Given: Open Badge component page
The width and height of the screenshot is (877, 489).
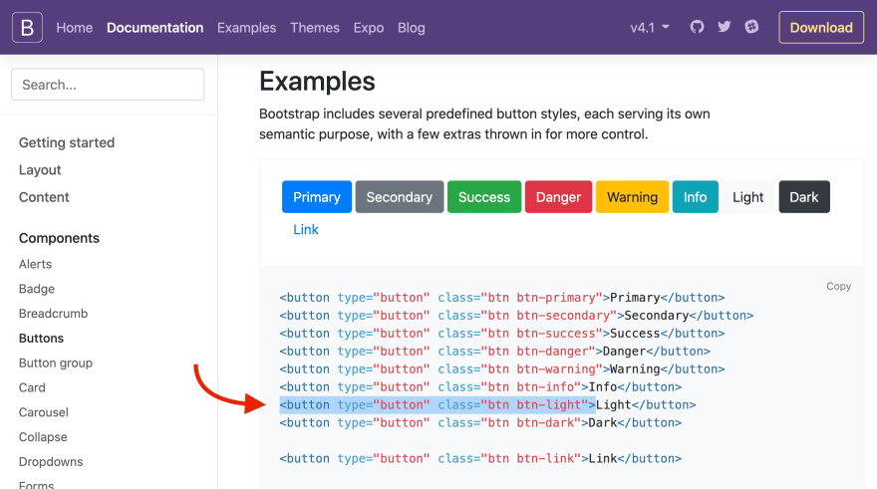Looking at the screenshot, I should pos(36,289).
